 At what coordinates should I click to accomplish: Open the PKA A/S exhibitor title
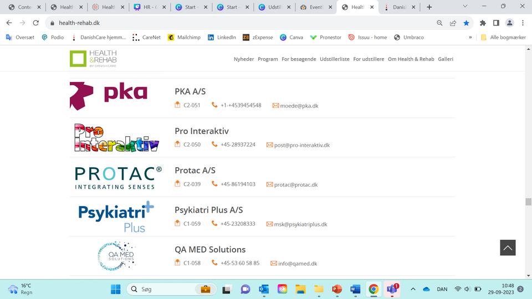(190, 91)
